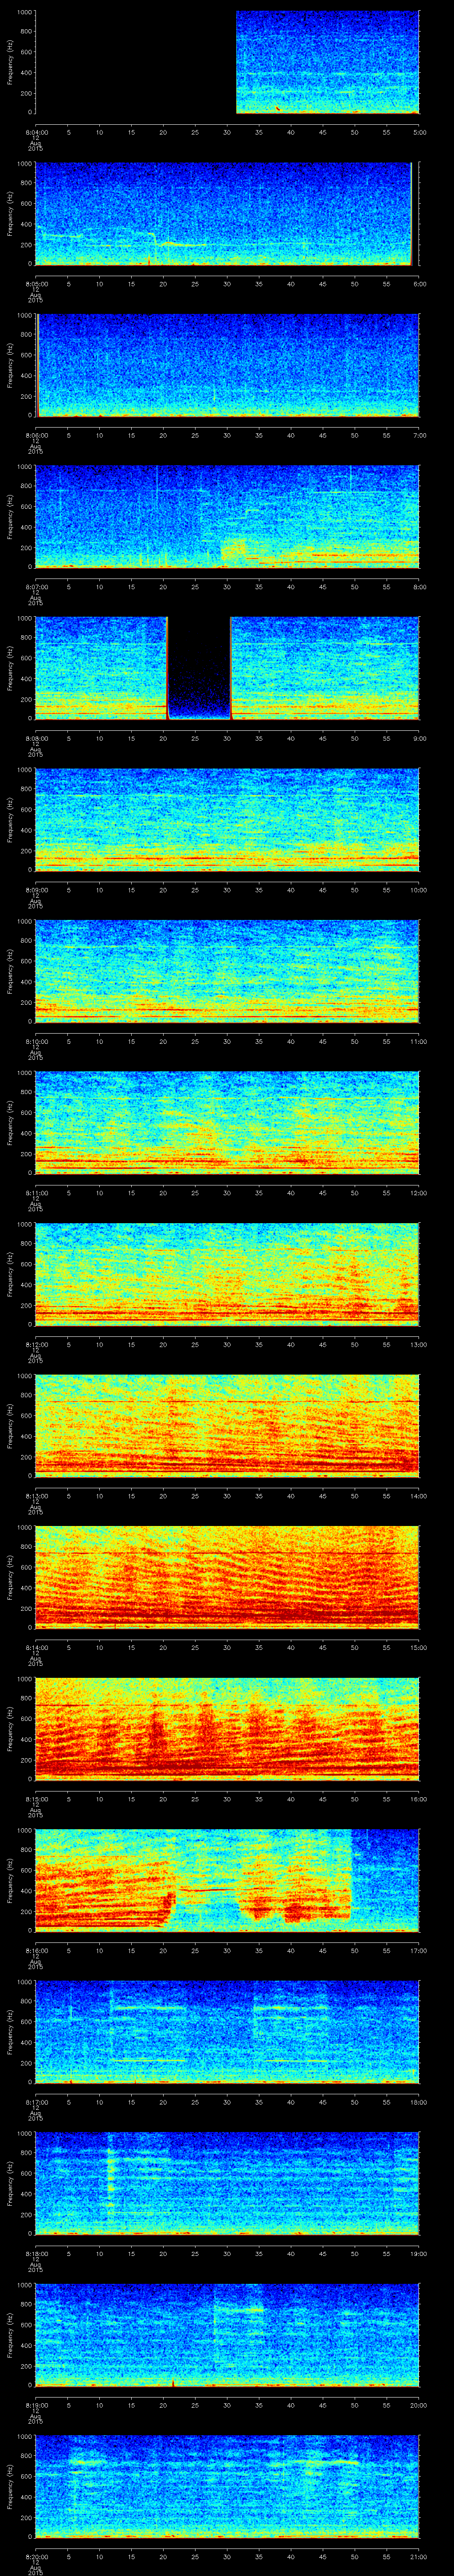Select the spectrogram panel starting at 8:05:00
The width and height of the screenshot is (454, 2576).
(x=227, y=214)
